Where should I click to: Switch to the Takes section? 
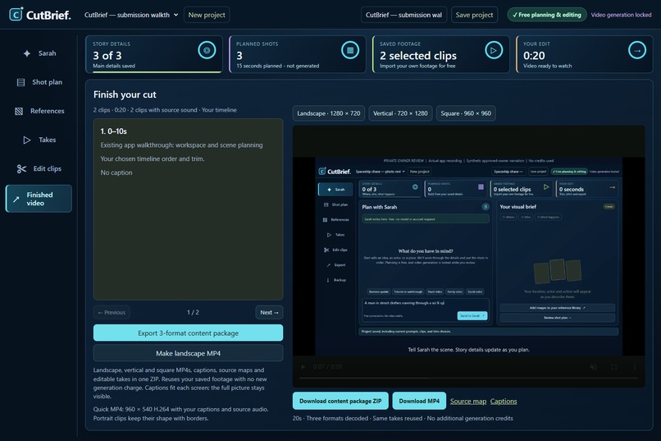[x=39, y=140]
